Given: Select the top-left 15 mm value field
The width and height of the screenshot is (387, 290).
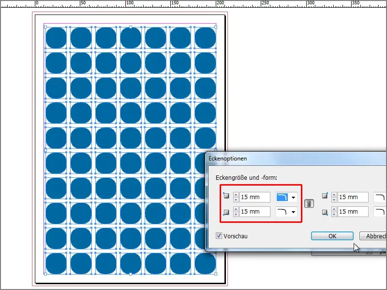Looking at the screenshot, I should (255, 197).
